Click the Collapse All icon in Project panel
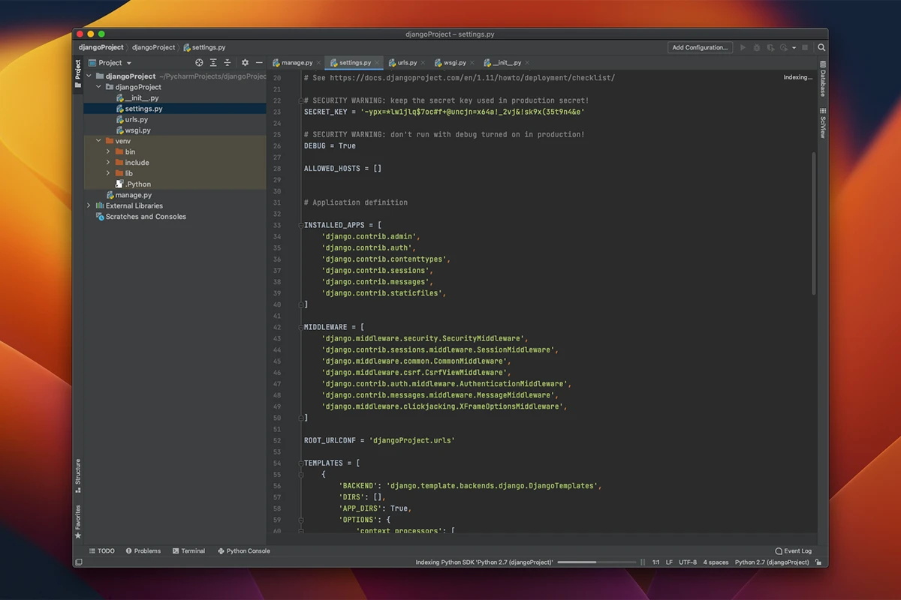This screenshot has height=600, width=901. pyautogui.click(x=227, y=63)
